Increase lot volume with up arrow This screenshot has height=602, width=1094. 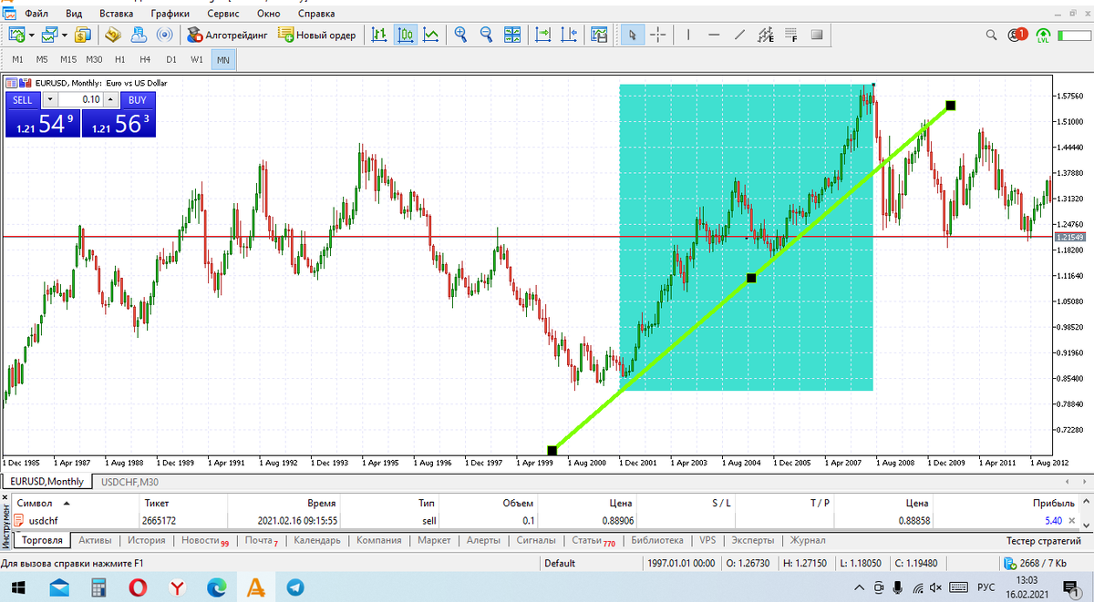(111, 100)
